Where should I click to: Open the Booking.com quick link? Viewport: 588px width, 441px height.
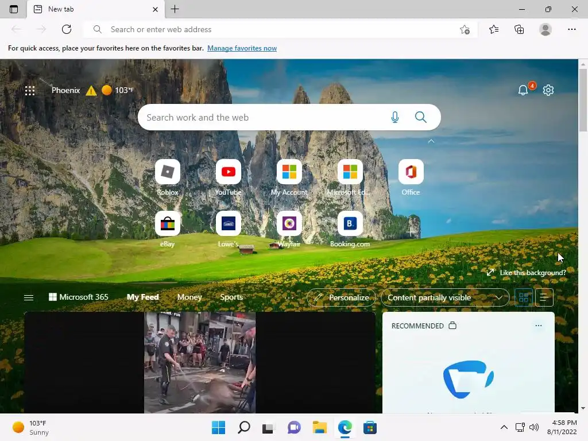(350, 229)
